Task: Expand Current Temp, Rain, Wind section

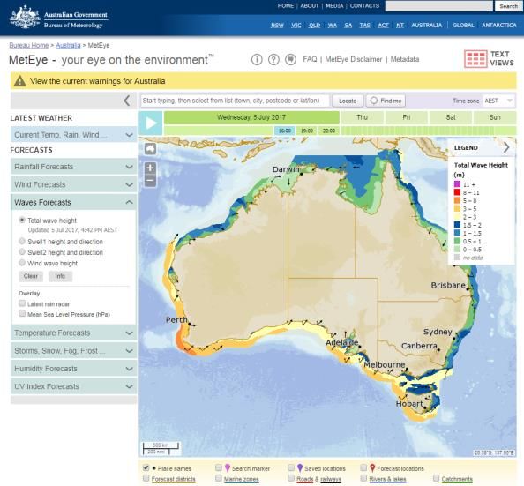Action: point(73,135)
